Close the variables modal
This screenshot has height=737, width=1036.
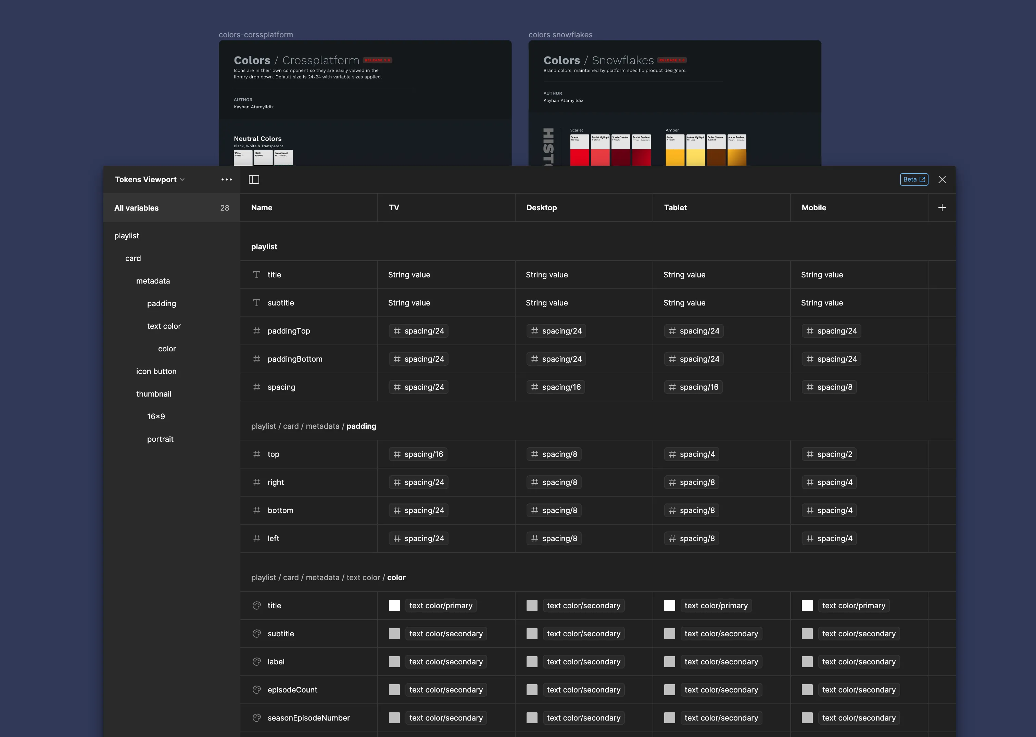click(942, 180)
